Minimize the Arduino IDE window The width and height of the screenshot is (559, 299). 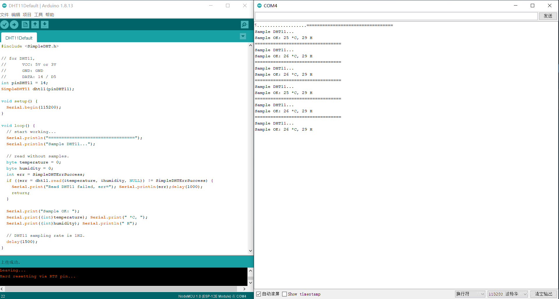[x=211, y=6]
